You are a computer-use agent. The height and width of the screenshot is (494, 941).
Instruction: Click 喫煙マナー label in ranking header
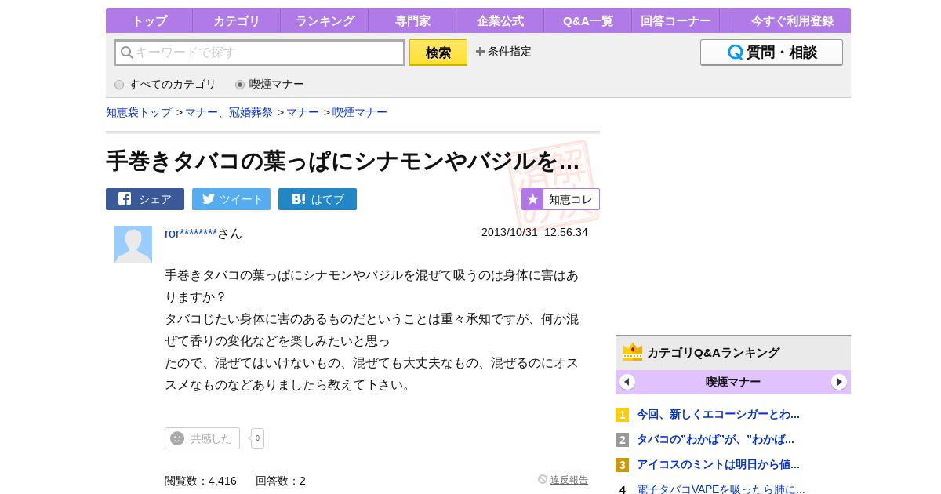pos(733,382)
